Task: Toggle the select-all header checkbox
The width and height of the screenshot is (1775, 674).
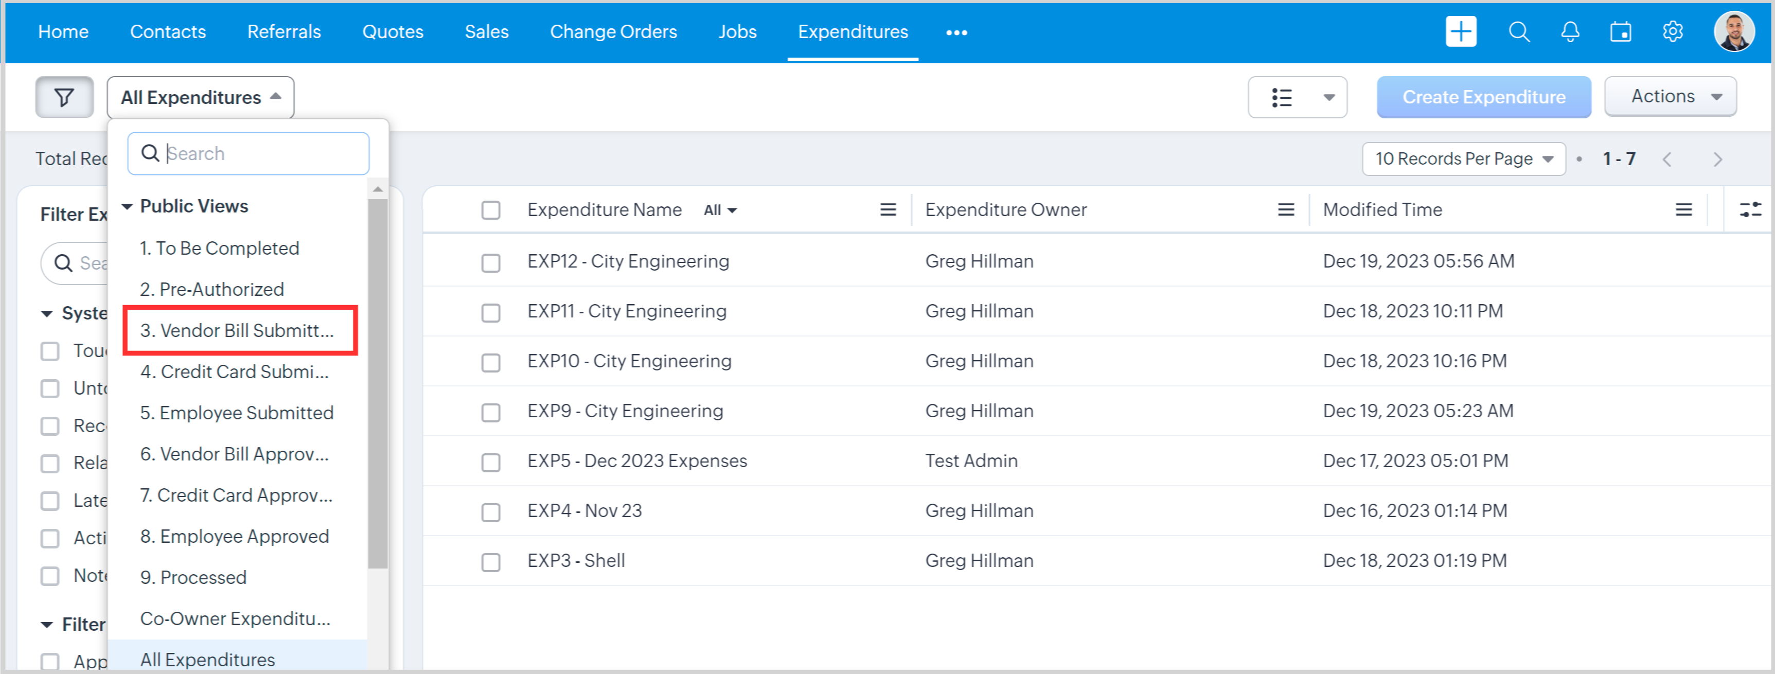Action: [491, 210]
